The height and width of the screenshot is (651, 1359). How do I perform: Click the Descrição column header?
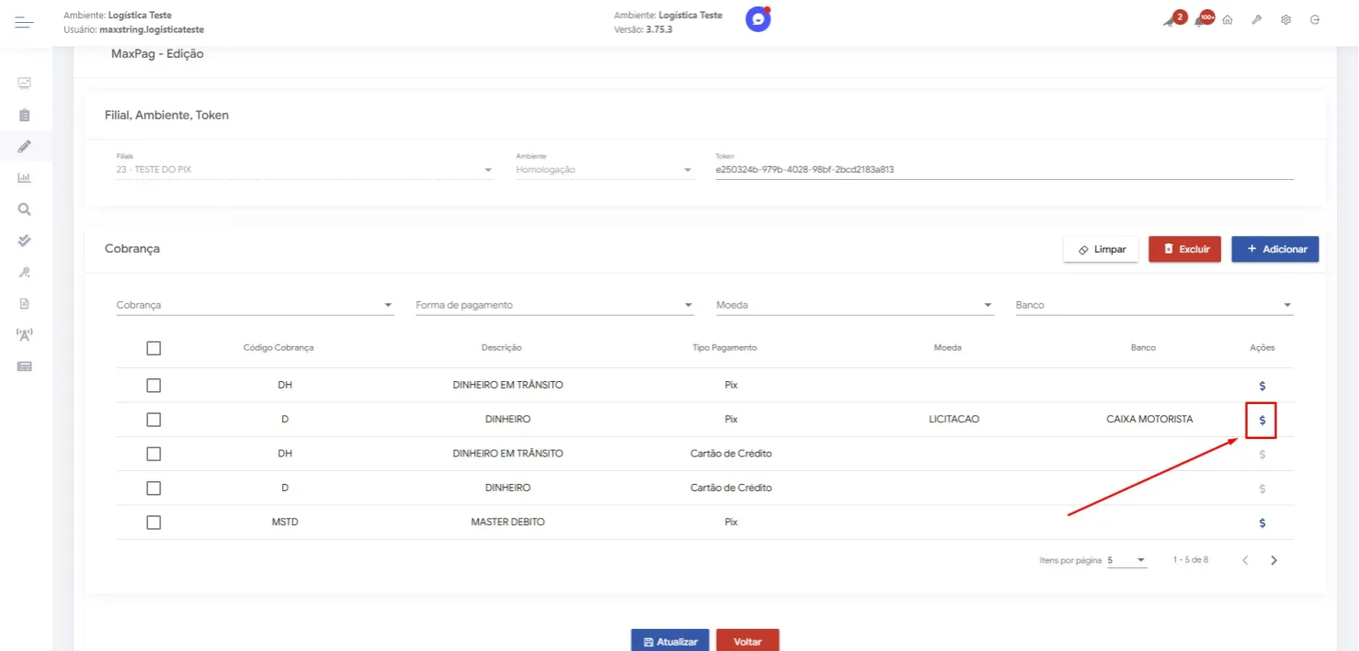coord(502,348)
